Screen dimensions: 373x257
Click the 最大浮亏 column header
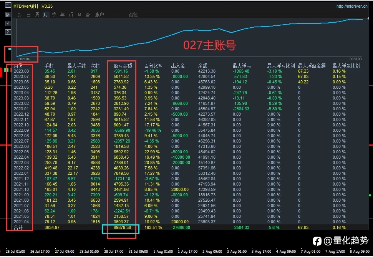coord(242,66)
